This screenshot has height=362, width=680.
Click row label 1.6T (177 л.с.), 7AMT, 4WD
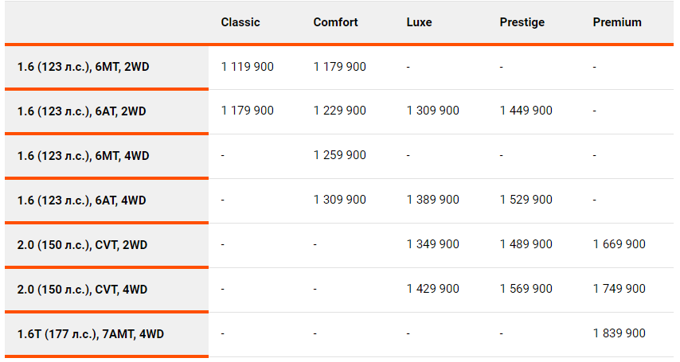tap(91, 334)
